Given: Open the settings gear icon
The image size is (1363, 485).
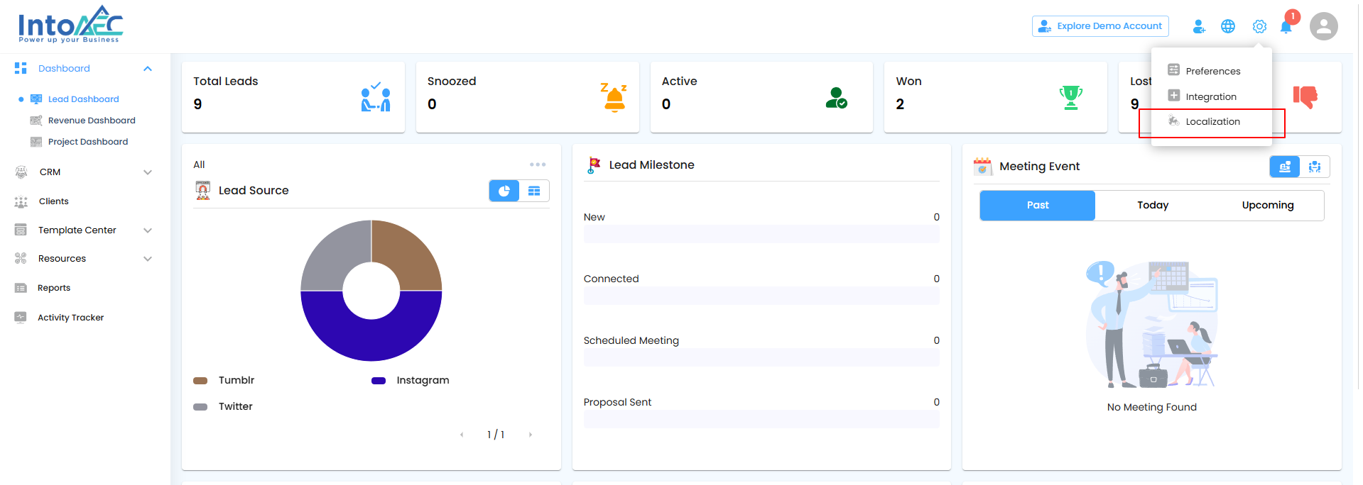Looking at the screenshot, I should click(x=1259, y=26).
